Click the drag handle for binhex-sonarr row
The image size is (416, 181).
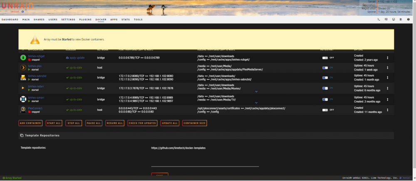click(x=387, y=99)
